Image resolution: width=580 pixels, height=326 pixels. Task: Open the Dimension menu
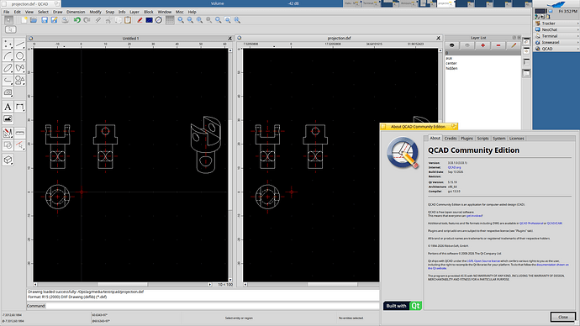click(76, 12)
